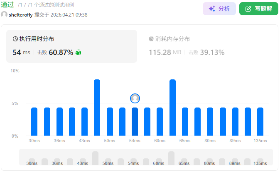Select the 135ms bar in the chart

pos(260,122)
